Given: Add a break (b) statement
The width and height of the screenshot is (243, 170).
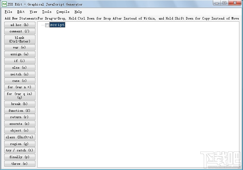Looking at the screenshot, I should pos(20,104).
